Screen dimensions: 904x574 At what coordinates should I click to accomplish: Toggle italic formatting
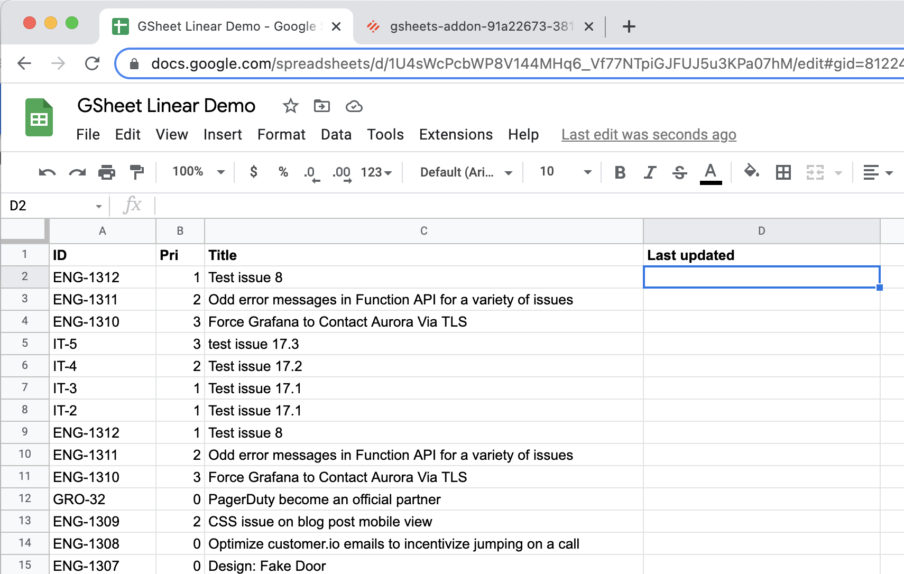[x=650, y=172]
